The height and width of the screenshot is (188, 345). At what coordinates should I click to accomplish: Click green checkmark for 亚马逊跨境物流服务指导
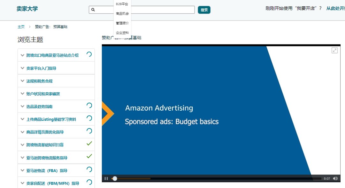coord(89,156)
